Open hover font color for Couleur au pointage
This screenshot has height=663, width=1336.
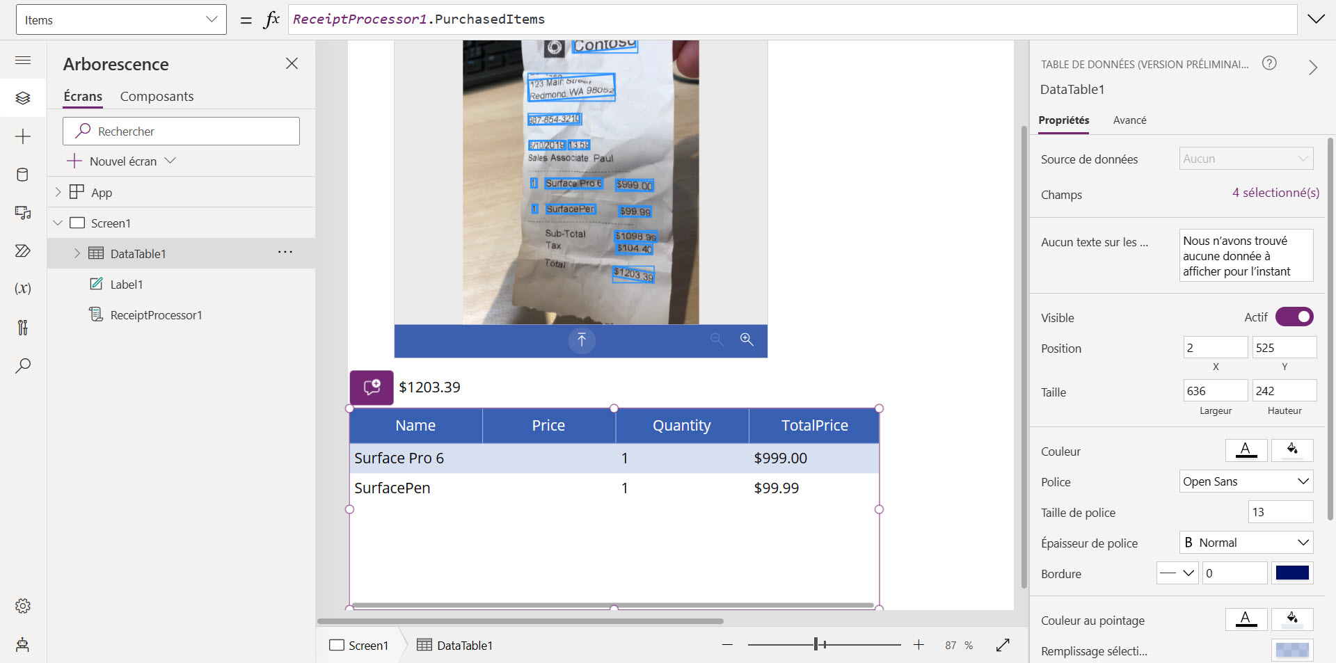pos(1246,620)
